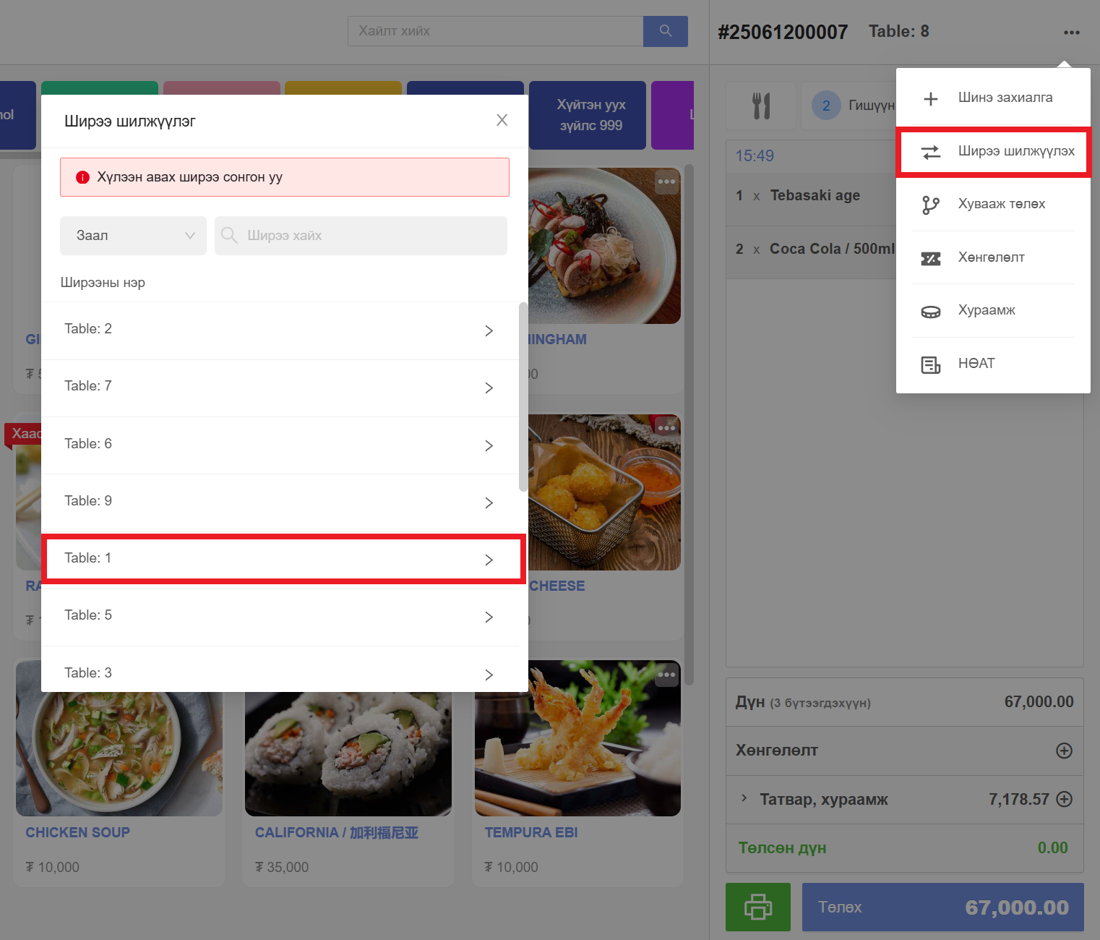Open options on the Tempura Ebi image
The image size is (1100, 940).
tap(666, 675)
